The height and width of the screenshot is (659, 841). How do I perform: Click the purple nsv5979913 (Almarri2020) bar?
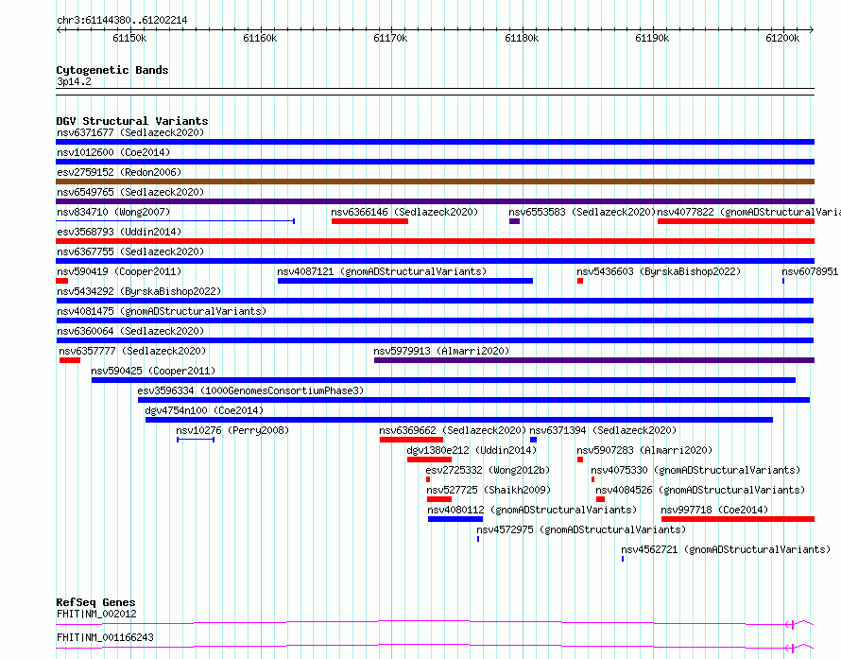pos(594,360)
